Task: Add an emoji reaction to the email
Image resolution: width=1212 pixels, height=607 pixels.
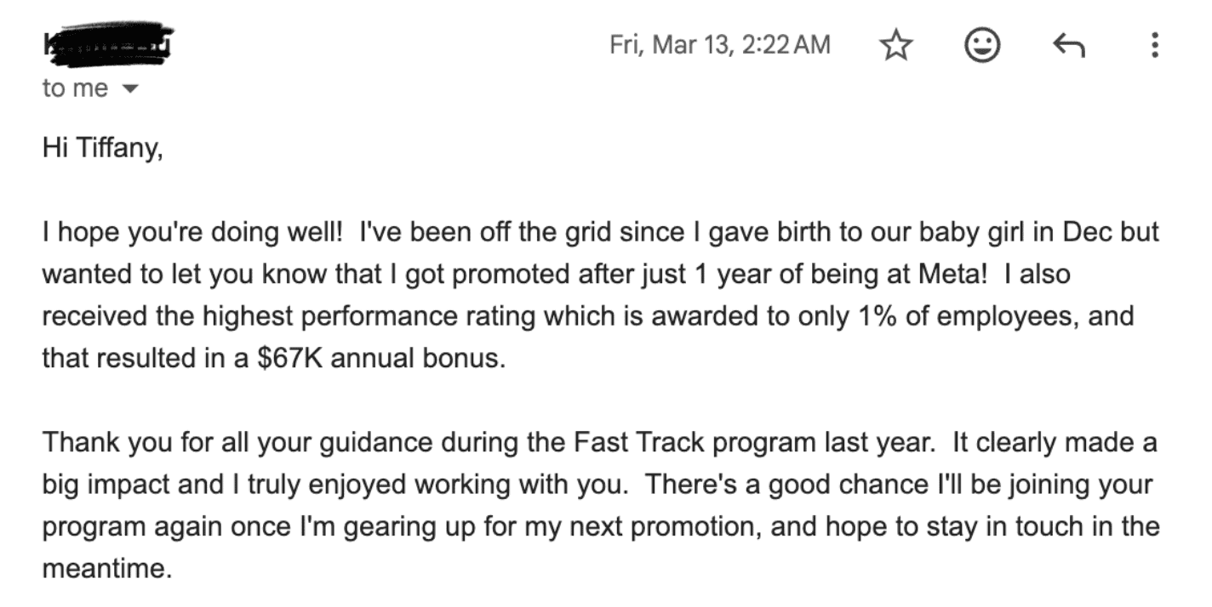Action: click(981, 45)
